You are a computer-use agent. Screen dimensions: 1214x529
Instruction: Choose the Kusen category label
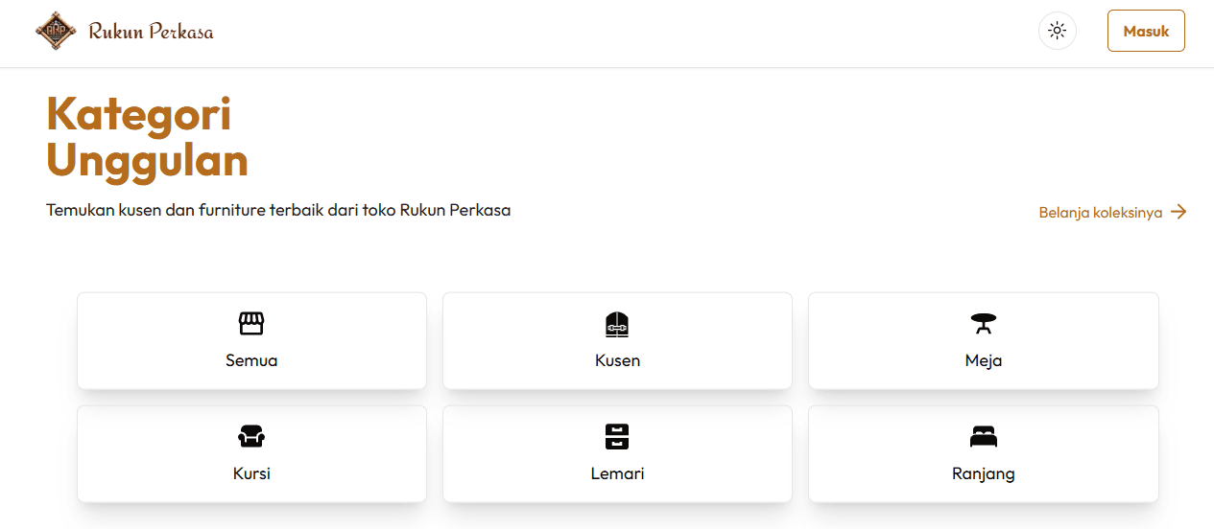[617, 360]
